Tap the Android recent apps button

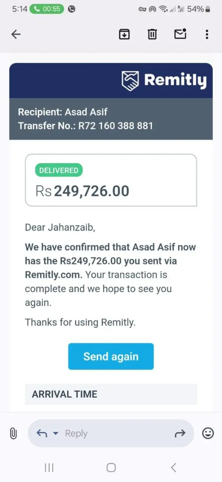click(49, 468)
